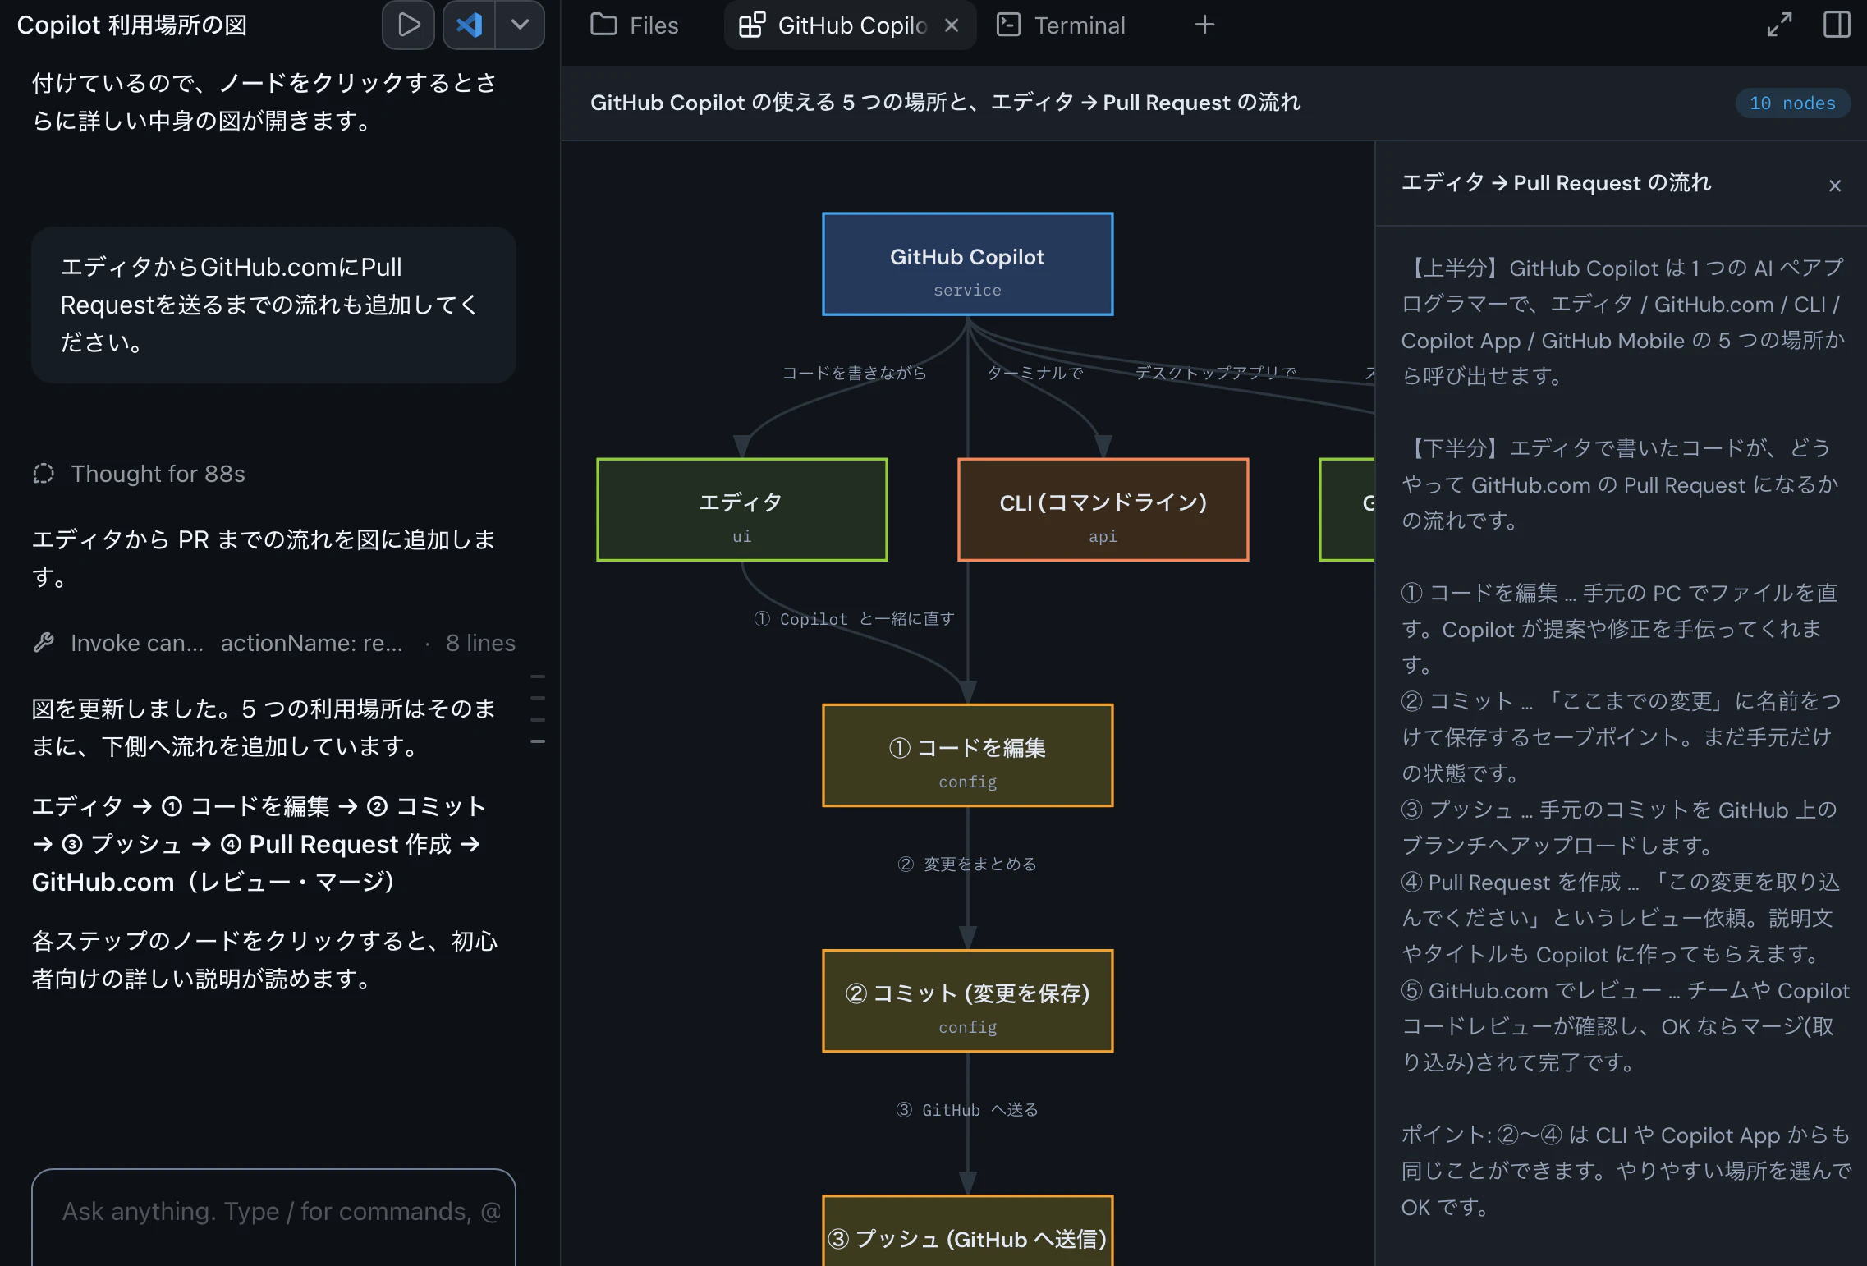Click the ② 変更をまとめる edge label
The height and width of the screenshot is (1266, 1867).
[x=967, y=864]
